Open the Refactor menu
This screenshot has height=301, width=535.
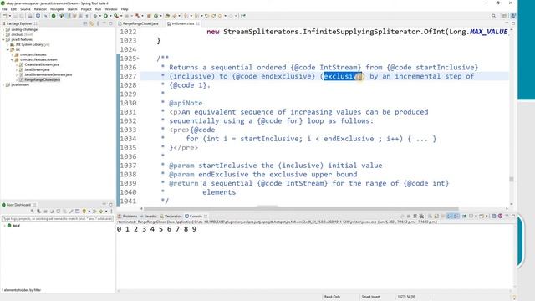pos(40,9)
